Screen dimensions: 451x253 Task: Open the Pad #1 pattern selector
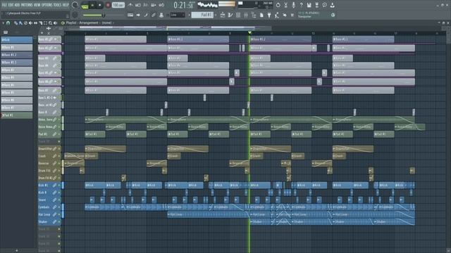click(x=203, y=15)
